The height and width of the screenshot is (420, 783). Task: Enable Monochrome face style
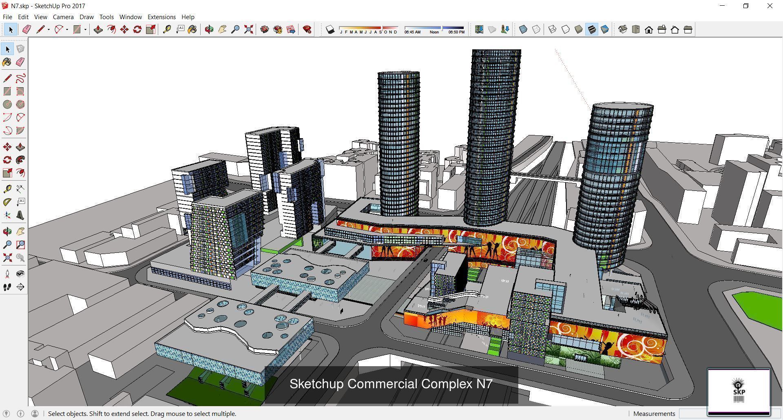[x=605, y=29]
